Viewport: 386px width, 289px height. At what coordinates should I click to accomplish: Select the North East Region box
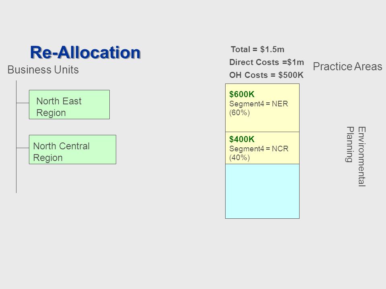(69, 104)
